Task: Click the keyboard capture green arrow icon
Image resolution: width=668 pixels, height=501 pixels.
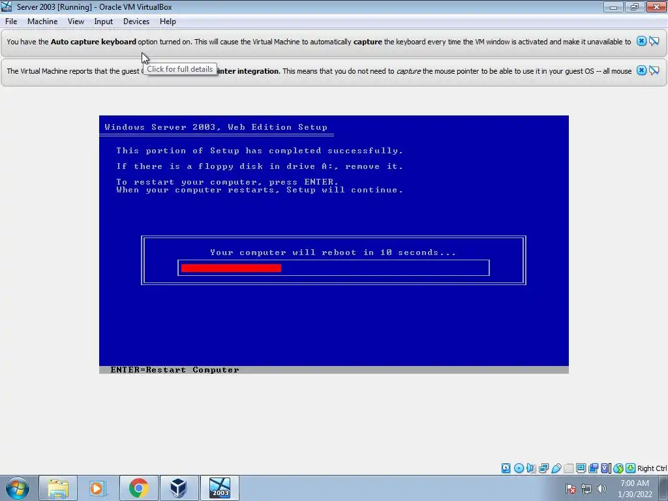Action: tap(631, 468)
